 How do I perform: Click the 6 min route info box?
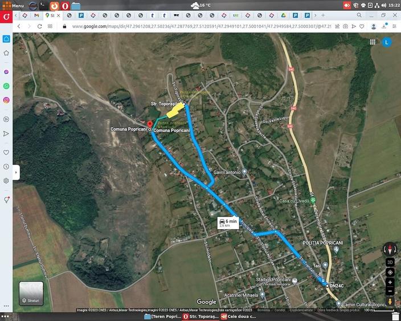(228, 223)
